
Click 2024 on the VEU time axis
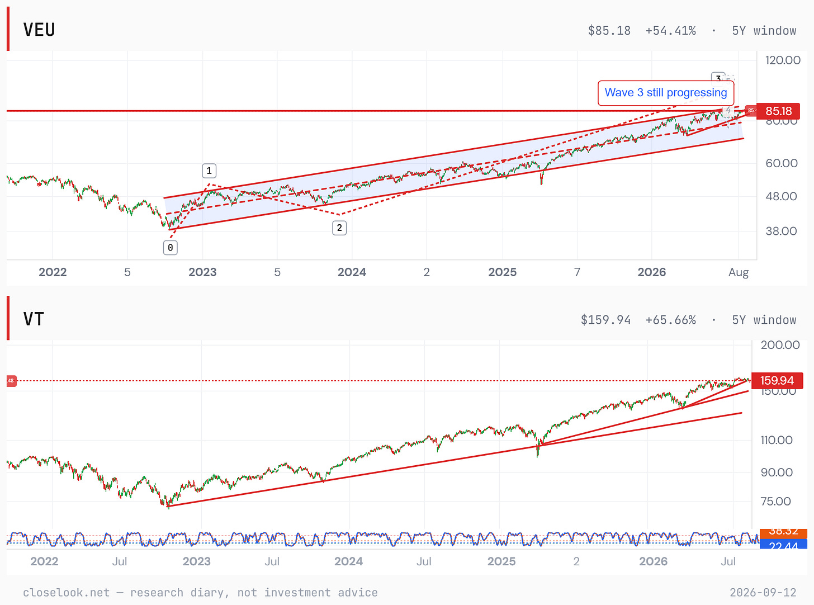click(352, 272)
